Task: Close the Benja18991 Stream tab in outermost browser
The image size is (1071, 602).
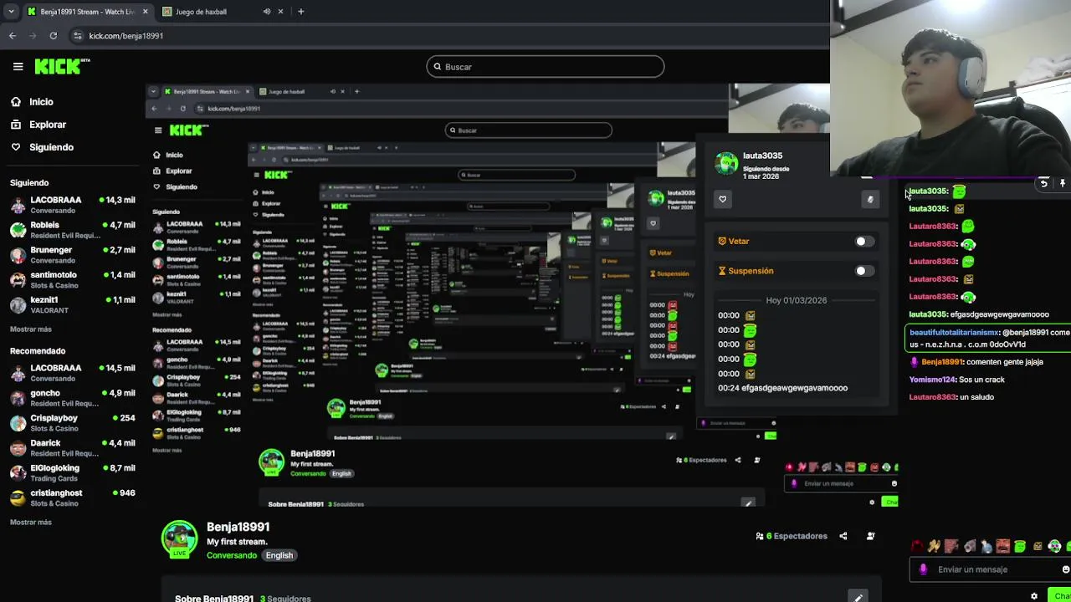Action: [146, 12]
